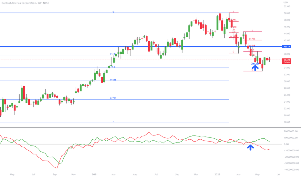Click the 38.00 price axis value
Viewport: 301px width, 177px height.
coord(287,54)
